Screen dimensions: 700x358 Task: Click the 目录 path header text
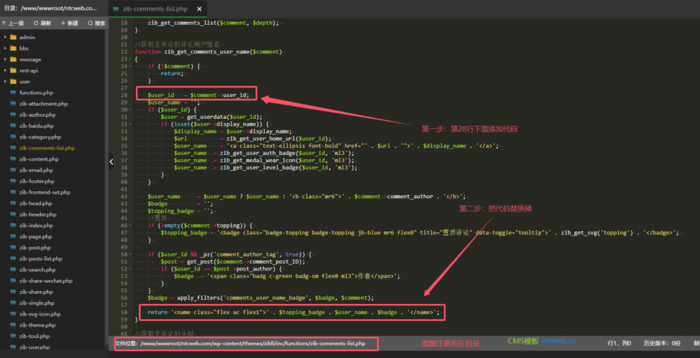51,8
